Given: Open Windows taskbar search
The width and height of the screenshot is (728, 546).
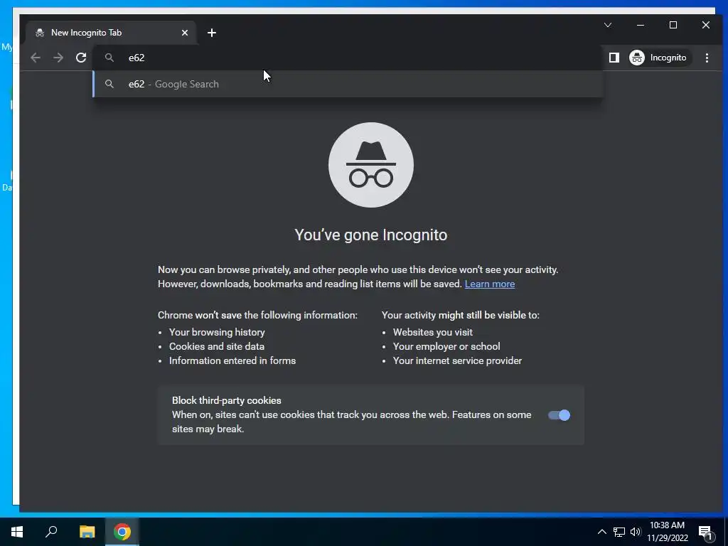Looking at the screenshot, I should coord(51,532).
